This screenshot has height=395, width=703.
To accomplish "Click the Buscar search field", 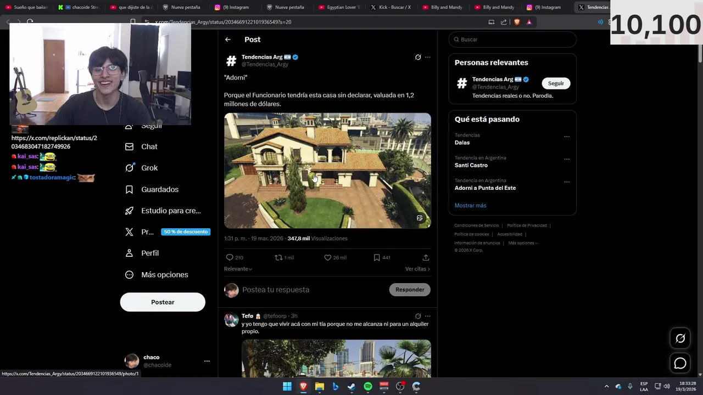I will tap(512, 39).
